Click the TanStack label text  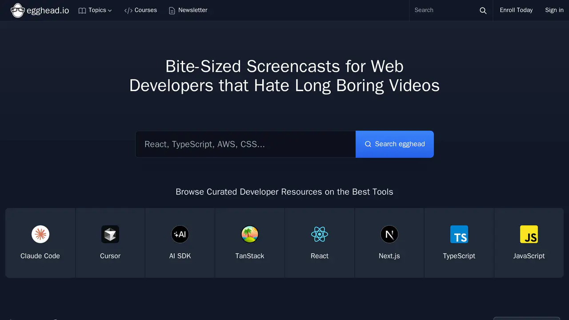pos(250,256)
